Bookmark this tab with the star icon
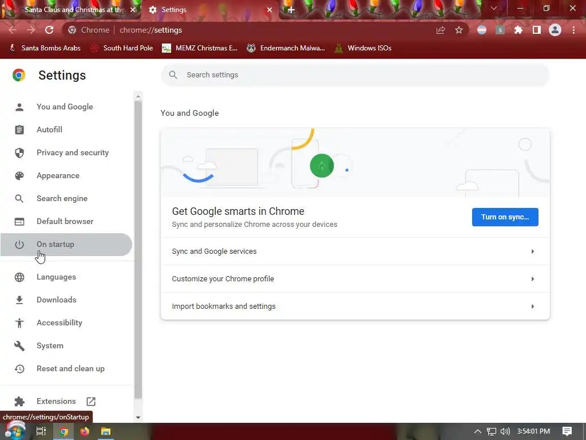586x440 pixels. click(459, 30)
